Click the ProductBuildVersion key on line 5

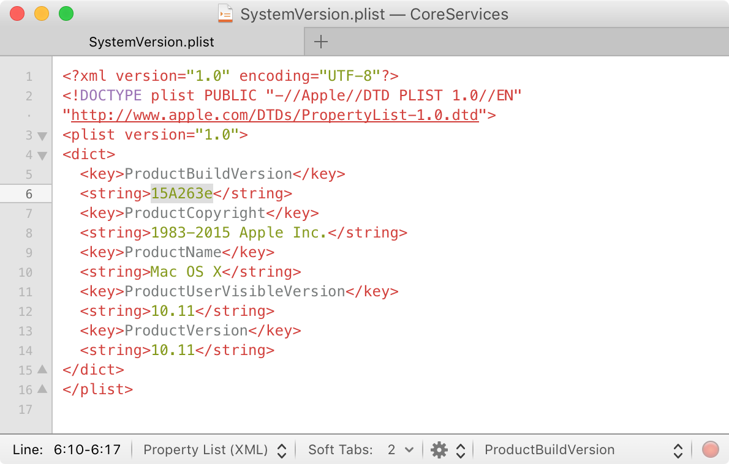tap(208, 174)
